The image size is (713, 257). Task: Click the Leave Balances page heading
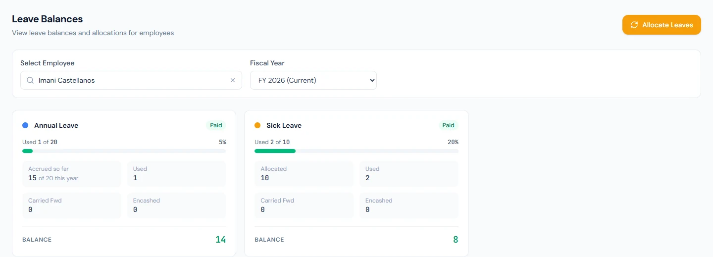coord(48,19)
